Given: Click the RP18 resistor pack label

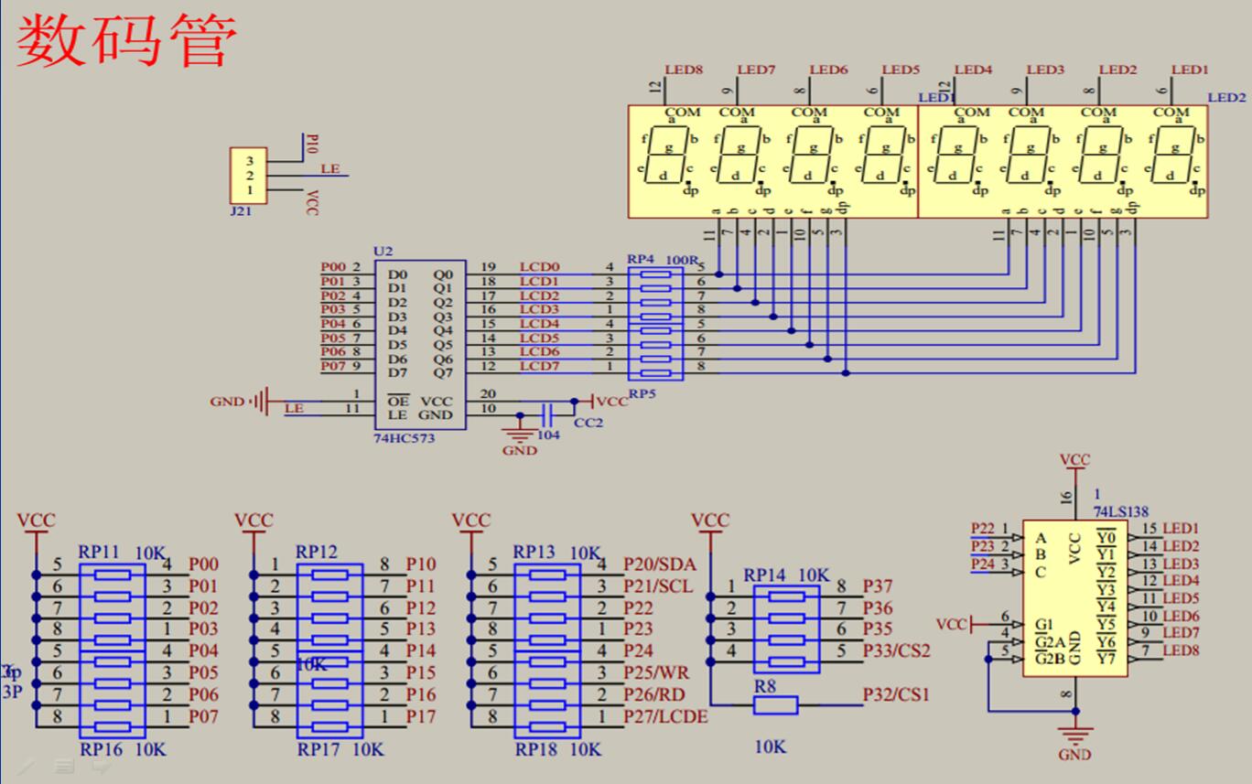Looking at the screenshot, I should 534,749.
